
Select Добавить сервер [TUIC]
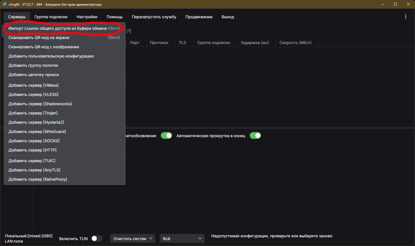(65, 161)
